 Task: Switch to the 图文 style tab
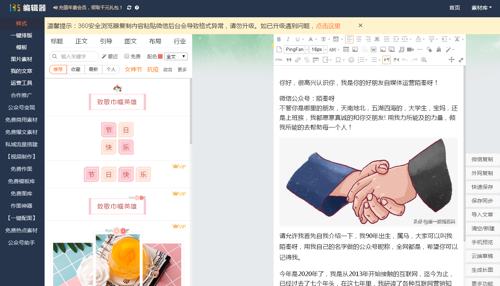[131, 41]
